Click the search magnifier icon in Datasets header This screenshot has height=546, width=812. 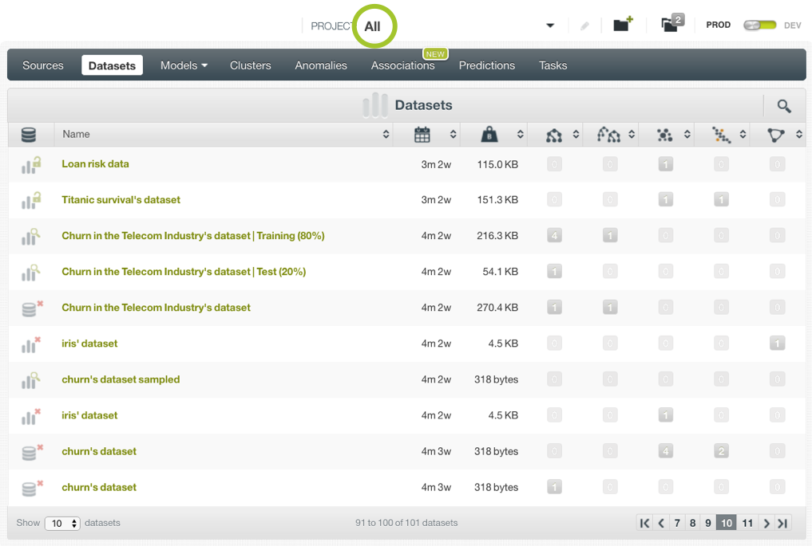click(x=783, y=106)
